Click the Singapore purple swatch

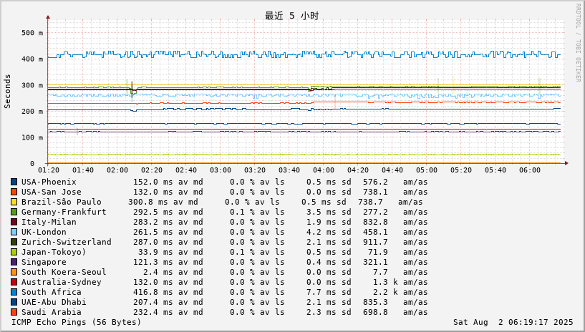[x=14, y=263]
